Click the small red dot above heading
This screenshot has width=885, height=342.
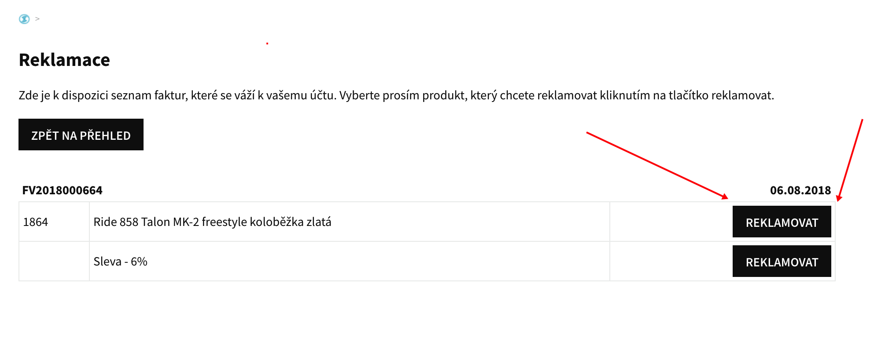267,44
